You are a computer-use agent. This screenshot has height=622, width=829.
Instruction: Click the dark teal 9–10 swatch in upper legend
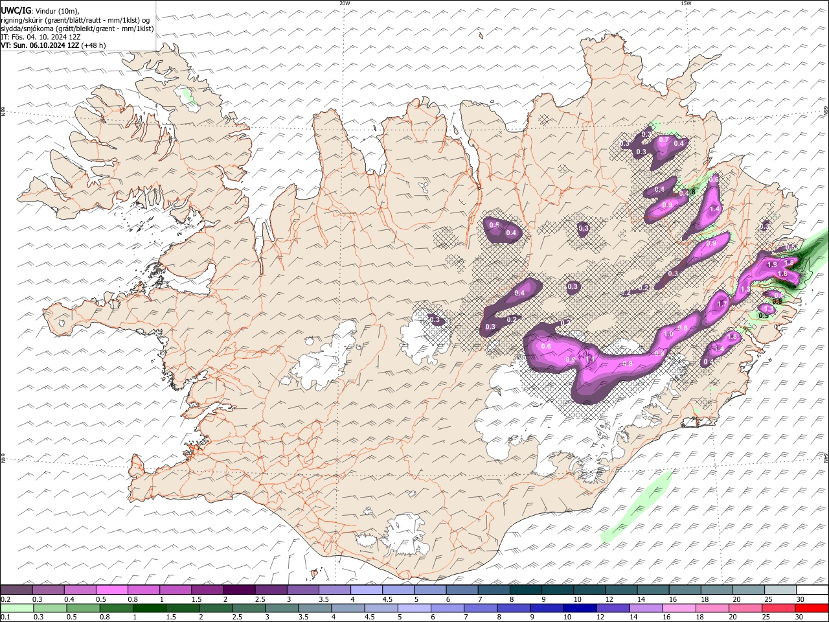point(558,590)
